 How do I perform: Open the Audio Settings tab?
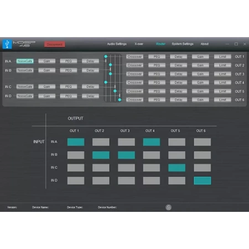[x=117, y=44]
